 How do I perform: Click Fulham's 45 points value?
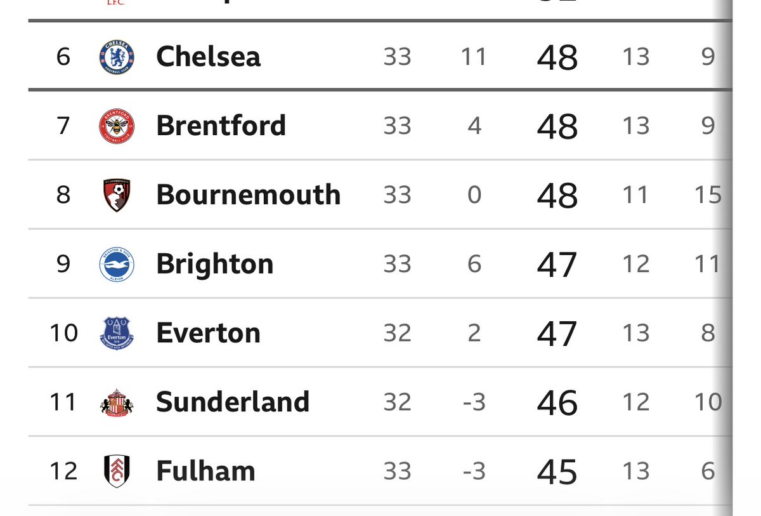(x=557, y=472)
